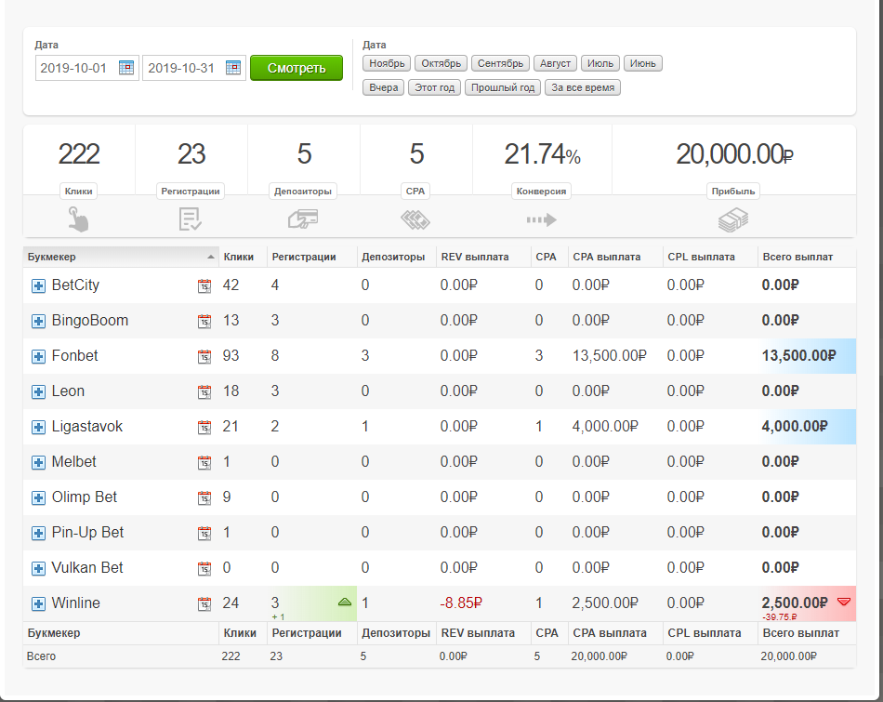Click Winline's -8.85₽ REV payout value
The height and width of the screenshot is (702, 883).
(461, 603)
